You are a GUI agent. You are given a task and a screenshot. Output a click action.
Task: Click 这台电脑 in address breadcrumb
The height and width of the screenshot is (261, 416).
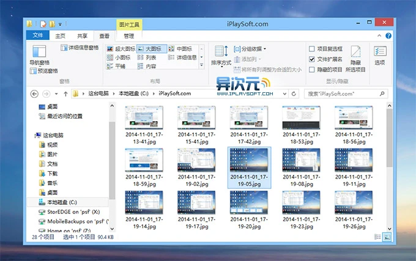tap(98, 94)
